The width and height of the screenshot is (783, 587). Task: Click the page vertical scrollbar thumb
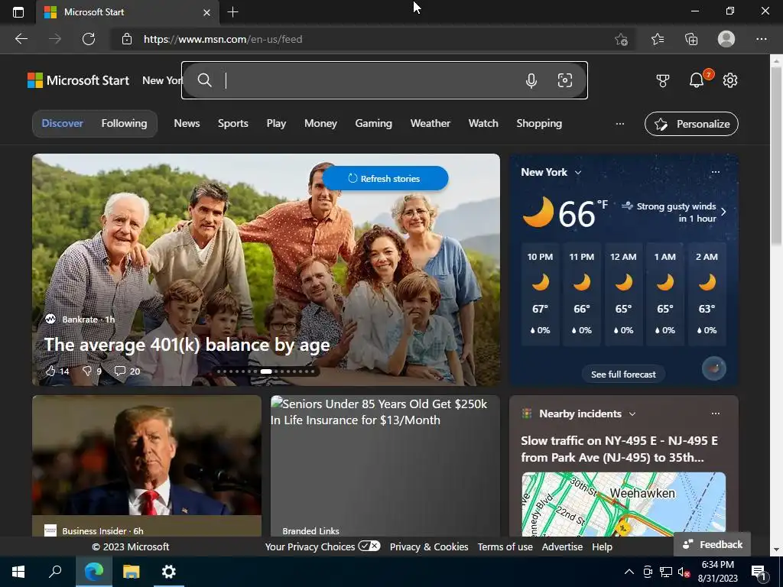(x=776, y=154)
